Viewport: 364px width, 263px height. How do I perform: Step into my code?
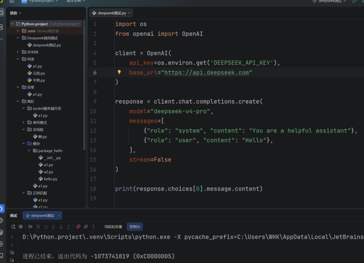pyautogui.click(x=61, y=227)
